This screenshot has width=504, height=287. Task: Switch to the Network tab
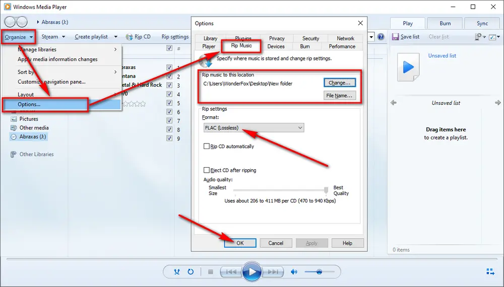[346, 38]
